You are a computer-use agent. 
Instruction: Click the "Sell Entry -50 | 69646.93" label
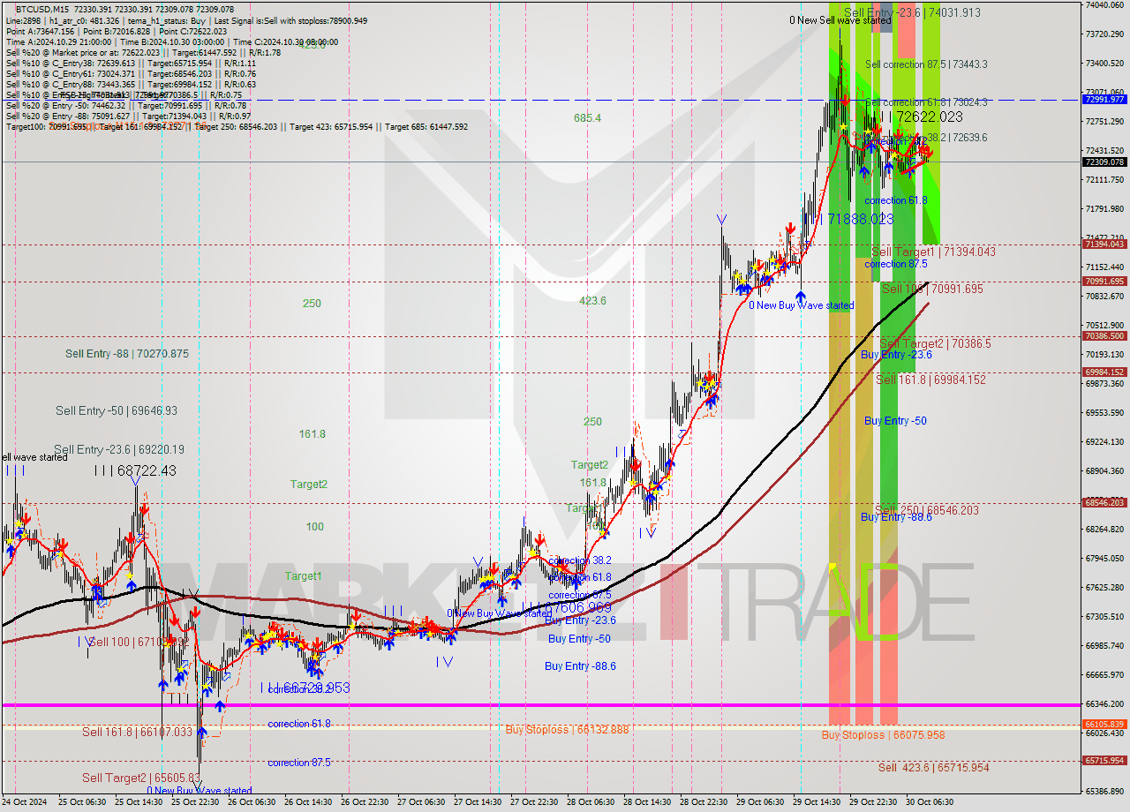tap(117, 410)
